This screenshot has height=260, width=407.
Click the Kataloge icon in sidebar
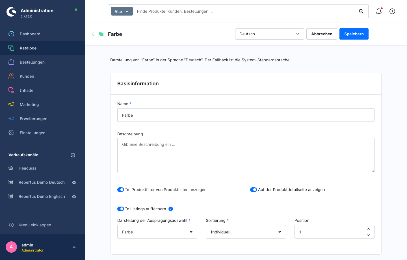(x=11, y=48)
